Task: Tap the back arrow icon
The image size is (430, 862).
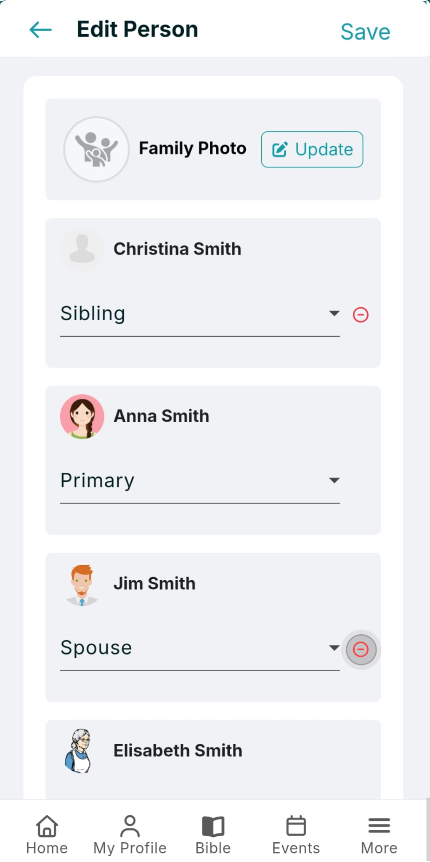Action: tap(41, 30)
